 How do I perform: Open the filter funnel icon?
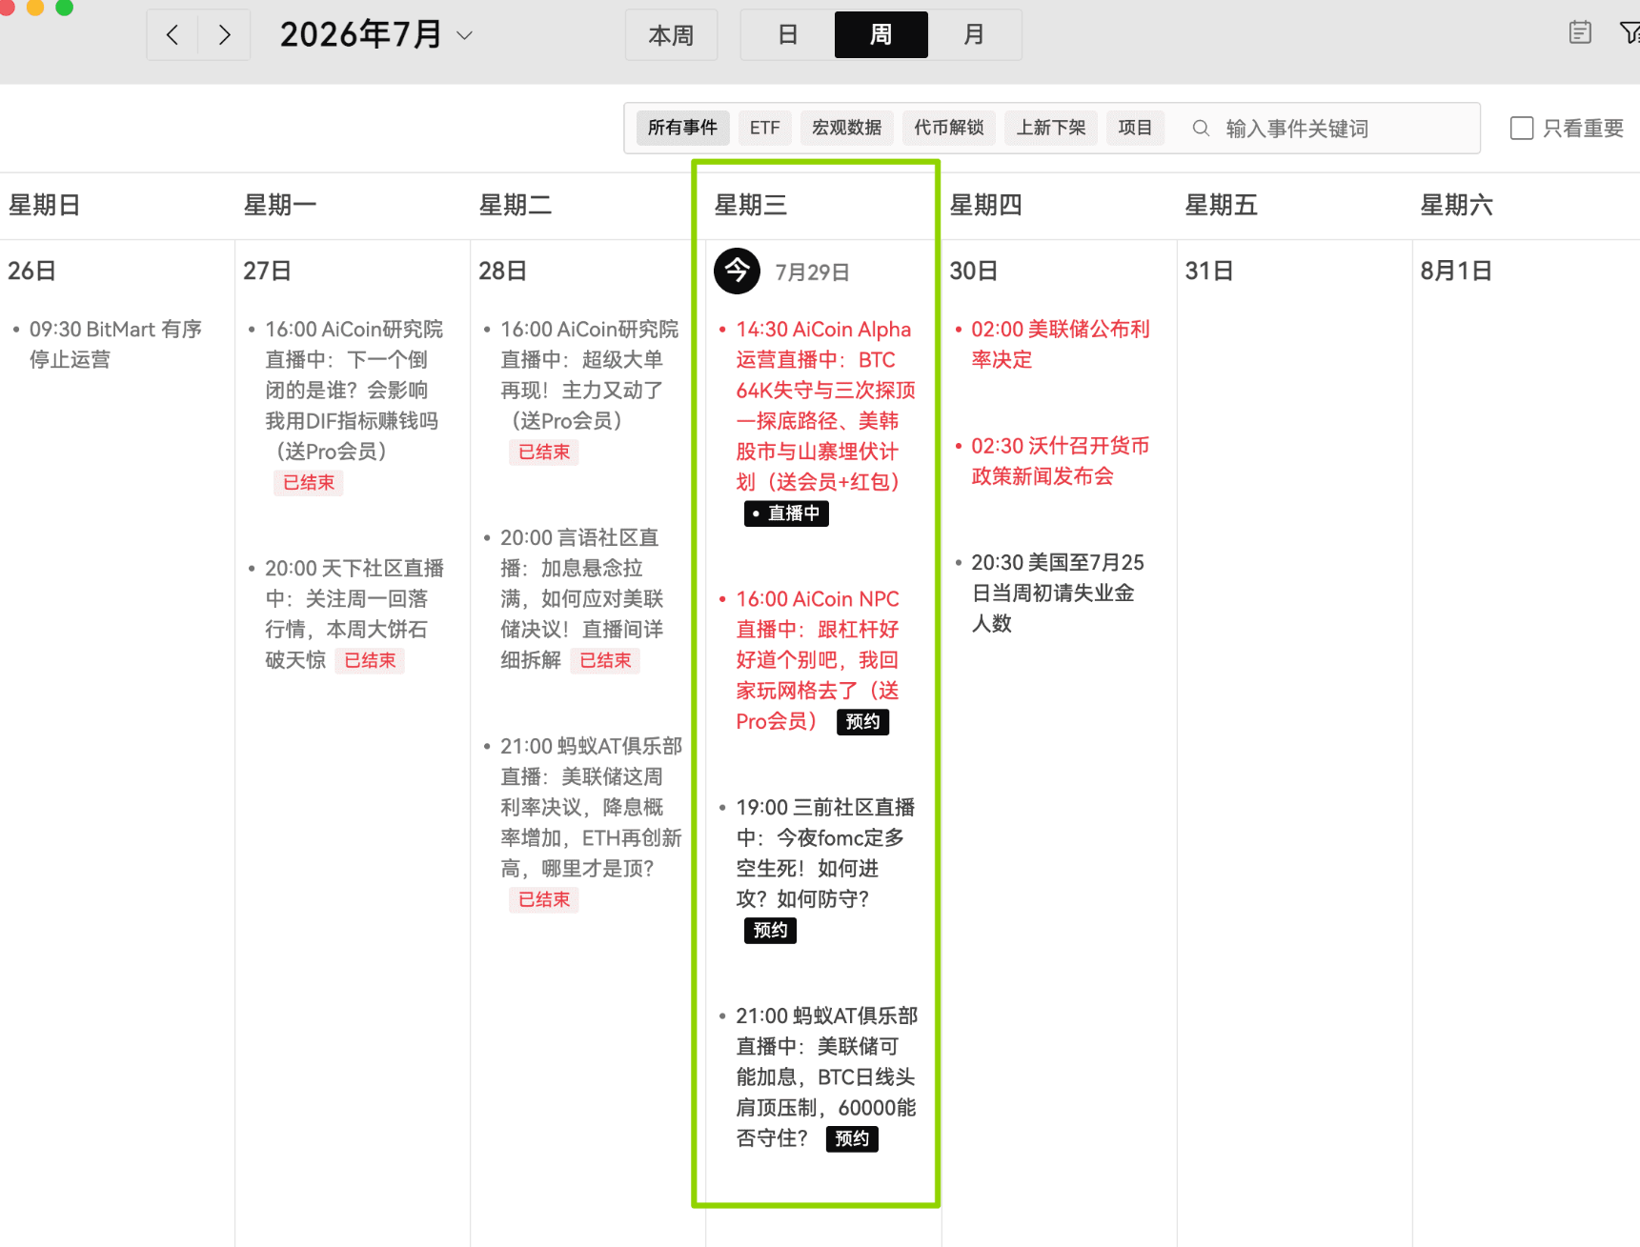[x=1630, y=33]
